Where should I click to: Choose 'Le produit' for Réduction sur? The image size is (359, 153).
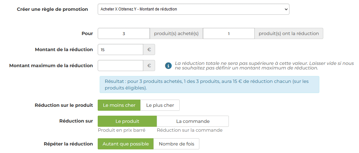pyautogui.click(x=127, y=121)
